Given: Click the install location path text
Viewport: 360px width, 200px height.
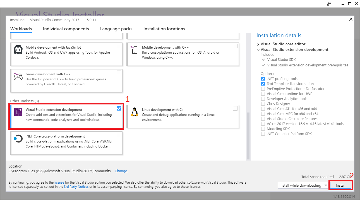Looking at the screenshot, I should click(60, 171).
